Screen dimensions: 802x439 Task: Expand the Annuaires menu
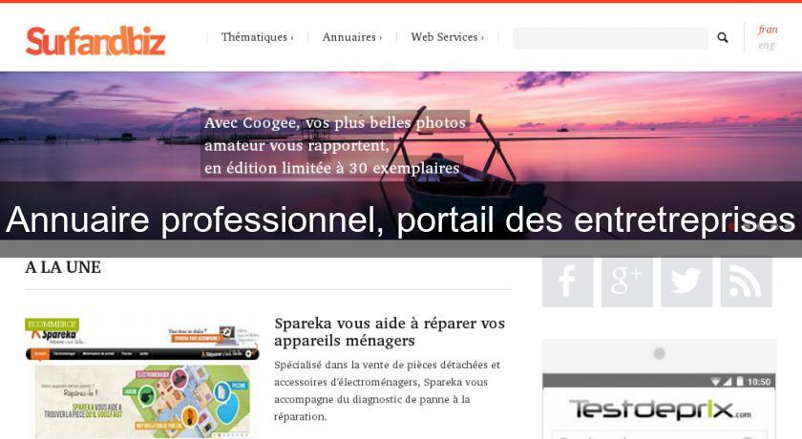[352, 37]
